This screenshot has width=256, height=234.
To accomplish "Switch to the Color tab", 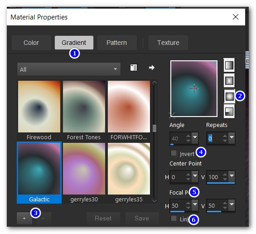I will (x=31, y=43).
